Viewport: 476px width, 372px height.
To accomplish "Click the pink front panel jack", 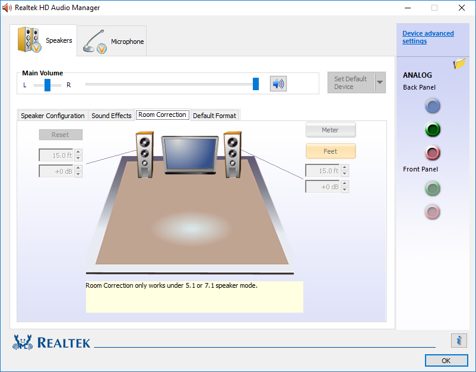I will coord(433,212).
